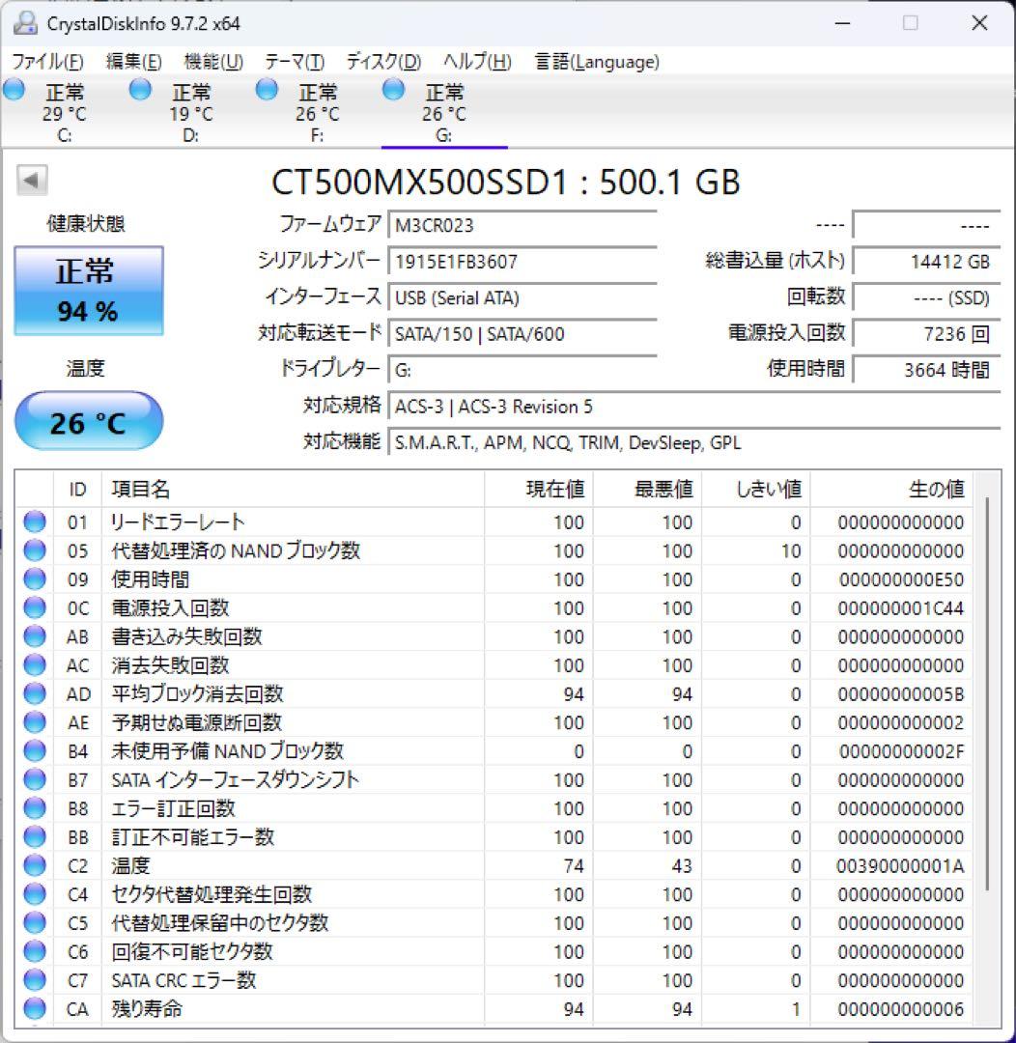1016x1043 pixels.
Task: Click the health indicator icon above drive G:
Action: click(393, 89)
